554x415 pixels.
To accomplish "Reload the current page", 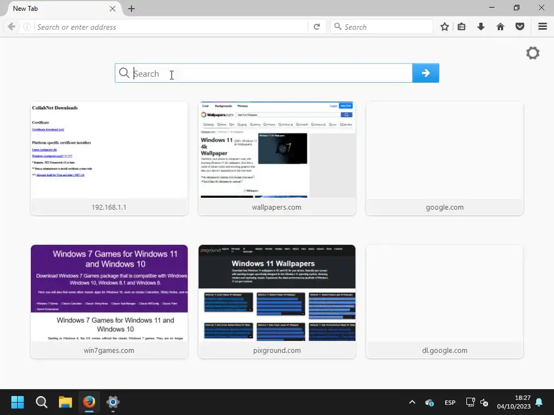I will [317, 27].
